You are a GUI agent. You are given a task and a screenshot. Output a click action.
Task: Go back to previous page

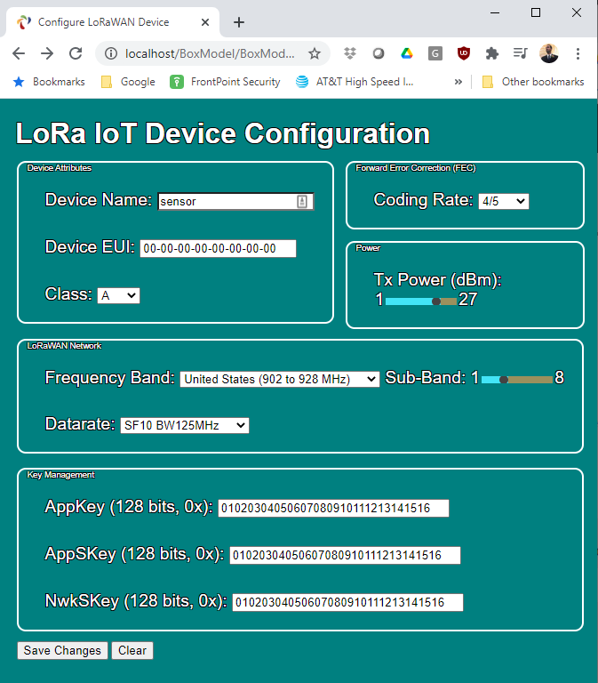(19, 53)
